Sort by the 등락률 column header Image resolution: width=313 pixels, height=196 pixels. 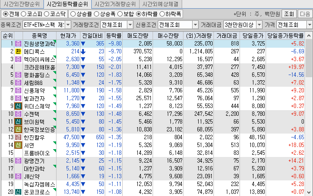click(x=114, y=36)
